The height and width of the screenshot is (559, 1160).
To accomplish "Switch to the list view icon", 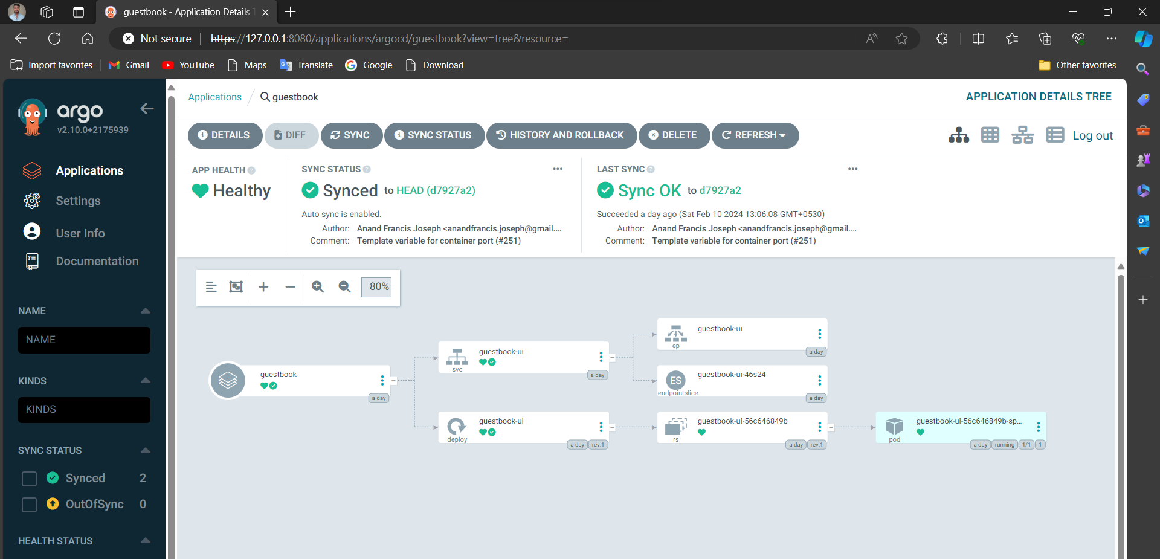I will point(1055,135).
